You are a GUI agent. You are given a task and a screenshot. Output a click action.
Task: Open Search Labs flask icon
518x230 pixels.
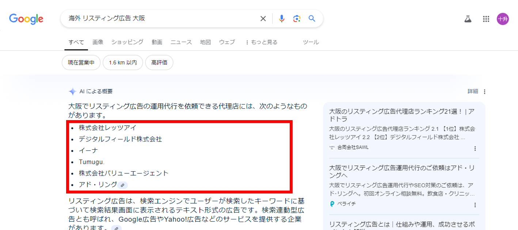468,19
